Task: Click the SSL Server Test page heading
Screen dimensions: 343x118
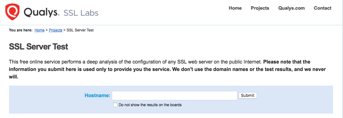Action: pos(39,47)
